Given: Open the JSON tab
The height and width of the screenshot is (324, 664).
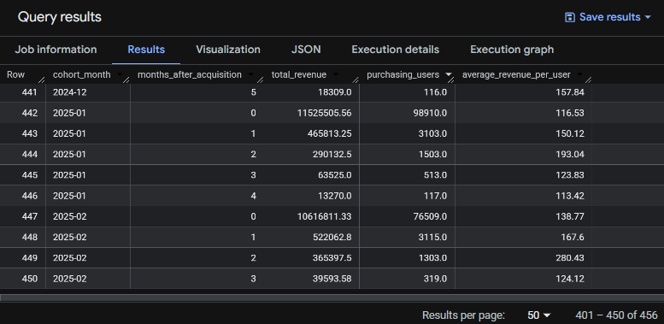Looking at the screenshot, I should pyautogui.click(x=306, y=50).
